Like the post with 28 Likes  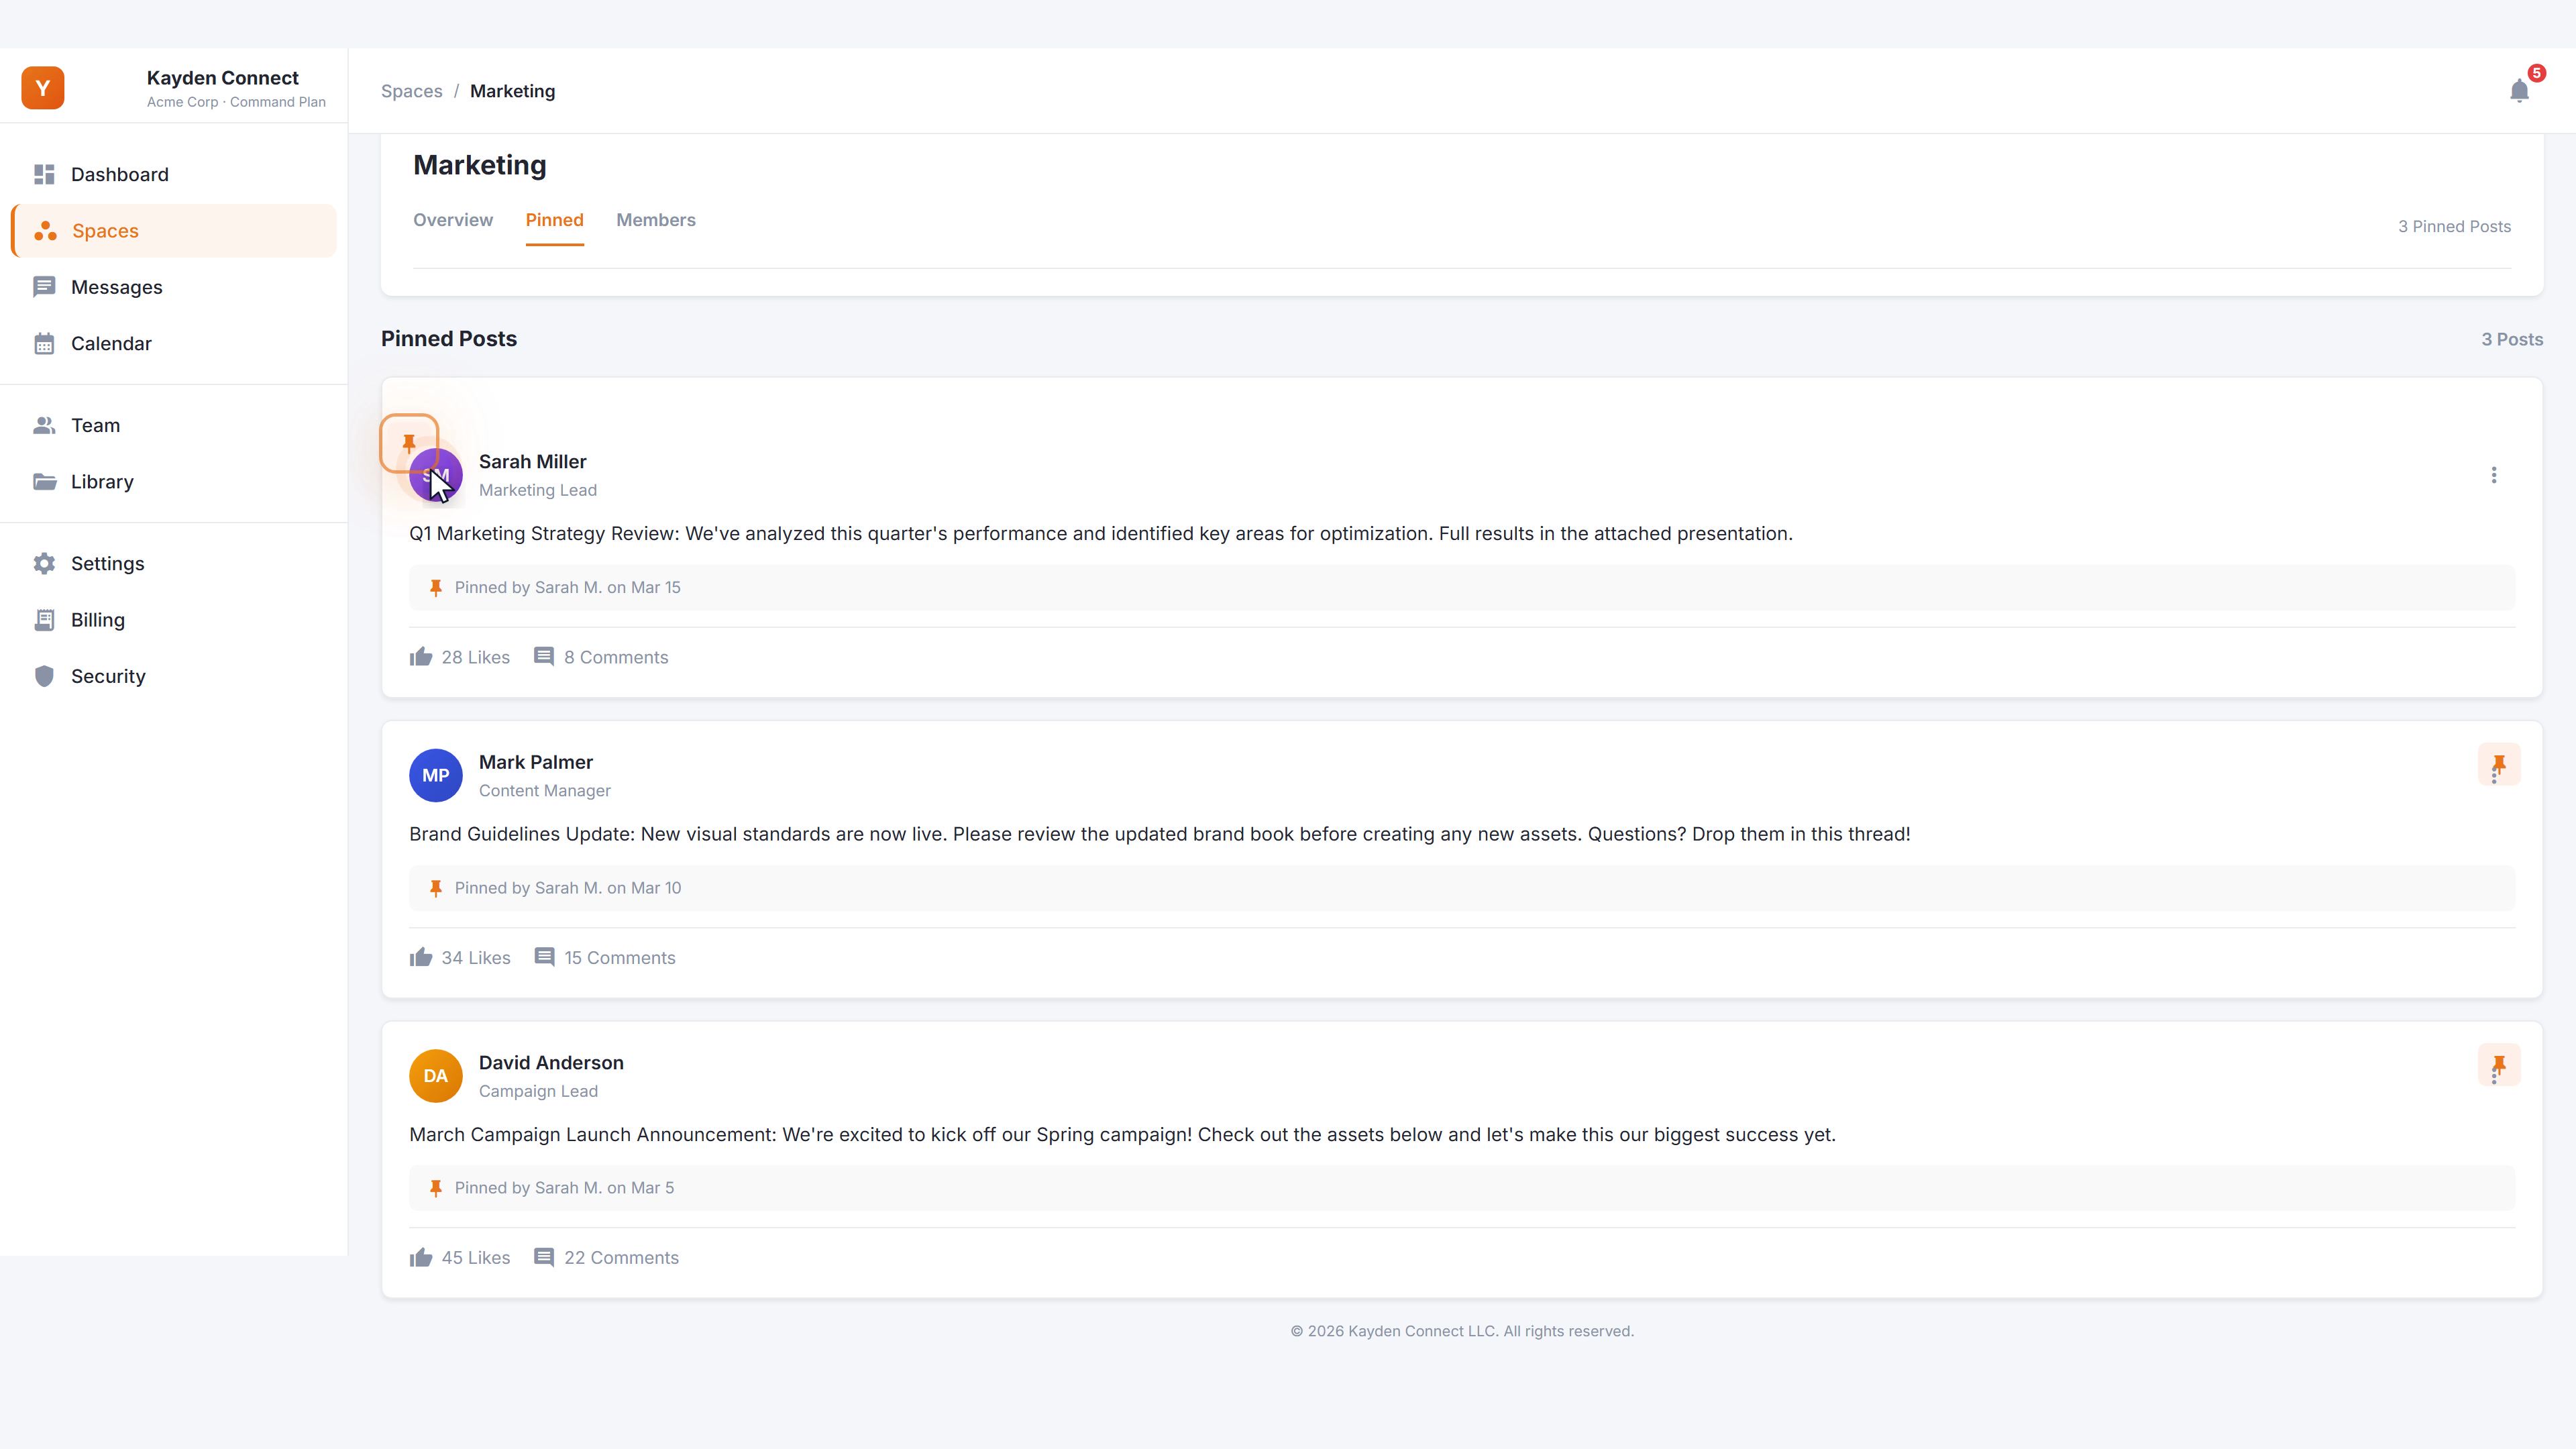pyautogui.click(x=460, y=657)
